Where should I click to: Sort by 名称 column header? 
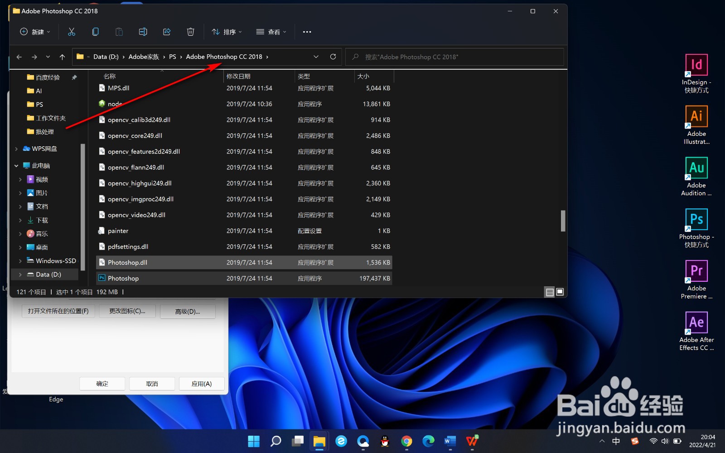(x=110, y=76)
